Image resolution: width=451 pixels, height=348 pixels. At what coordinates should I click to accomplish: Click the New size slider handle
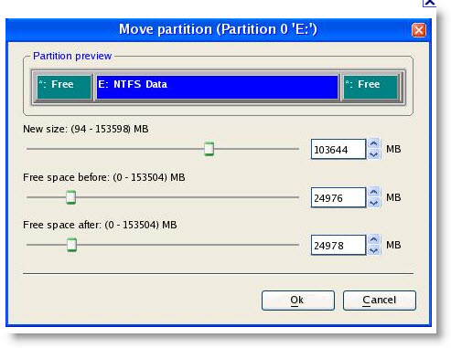[209, 149]
